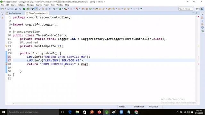The width and height of the screenshot is (205, 115).
Task: Open the Project menu
Action: click(46, 5)
